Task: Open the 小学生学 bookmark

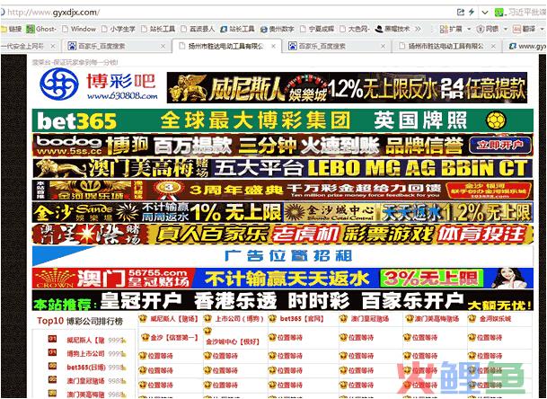Action: tap(119, 29)
